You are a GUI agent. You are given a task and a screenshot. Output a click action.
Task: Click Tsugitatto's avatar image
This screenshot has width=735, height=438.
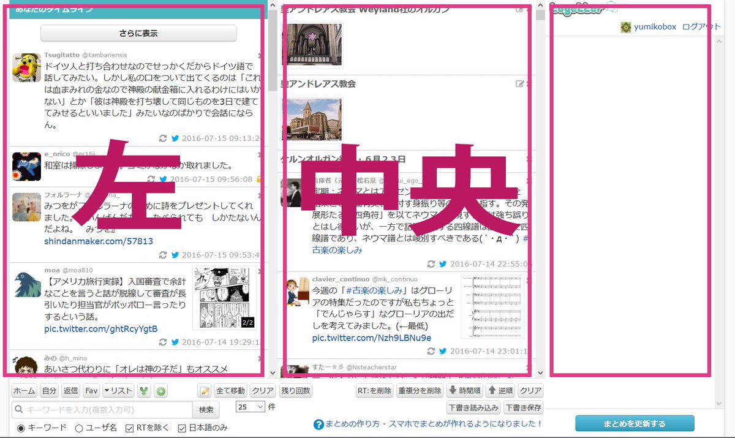(26, 67)
